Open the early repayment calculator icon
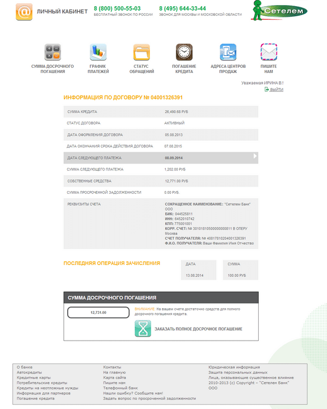The image size is (327, 409). pos(53,52)
